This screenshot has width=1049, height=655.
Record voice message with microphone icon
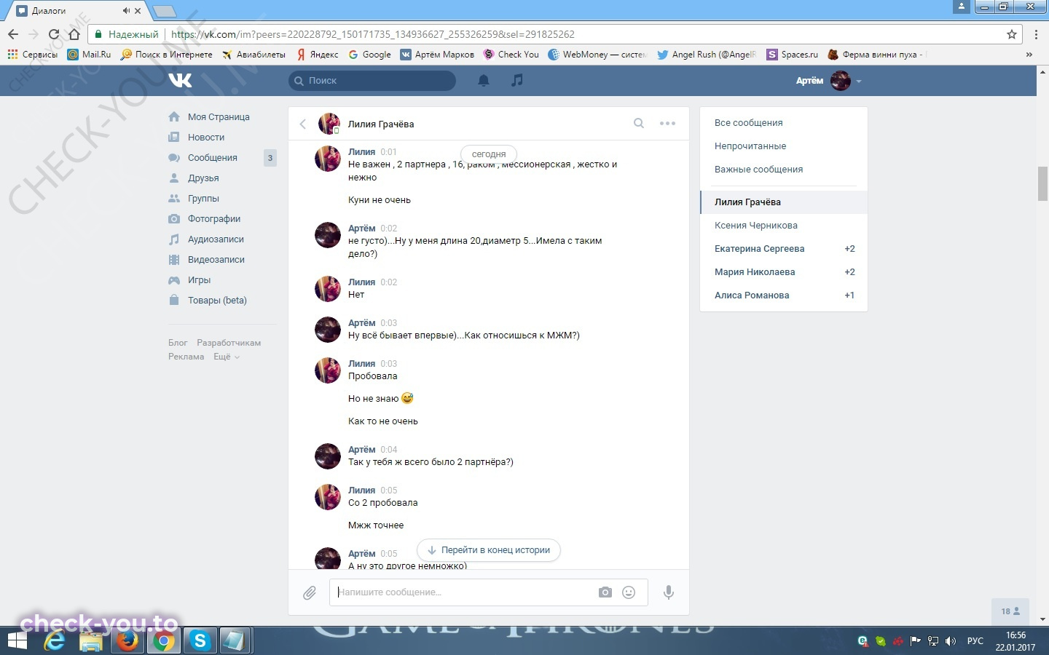(668, 592)
